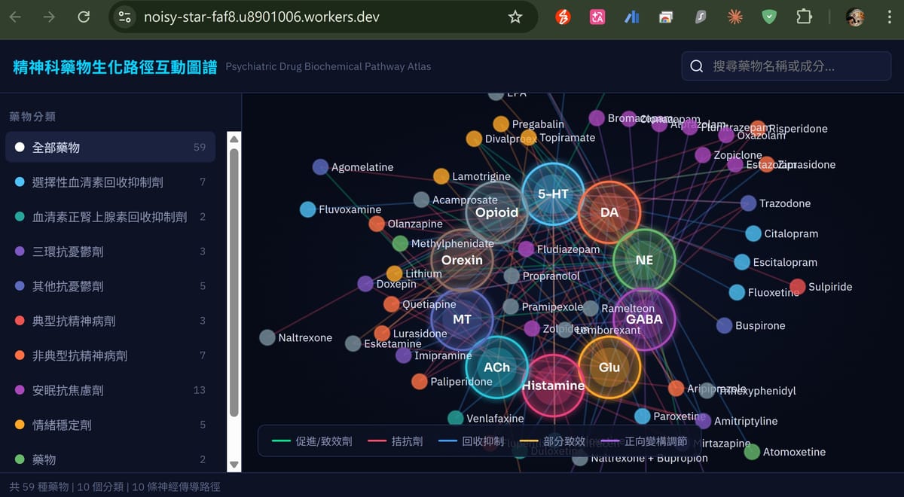Click the sidebar scroll up arrow
The width and height of the screenshot is (904, 497).
tap(234, 139)
